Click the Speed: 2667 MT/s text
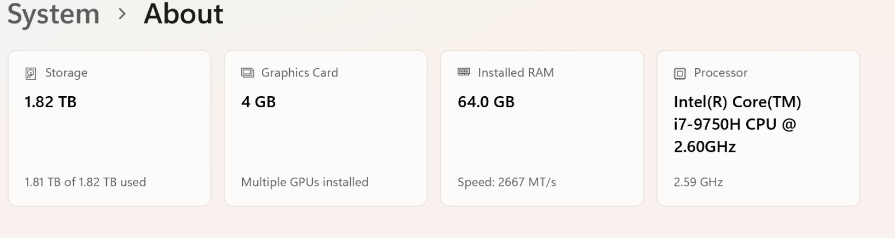895x238 pixels. click(x=507, y=182)
